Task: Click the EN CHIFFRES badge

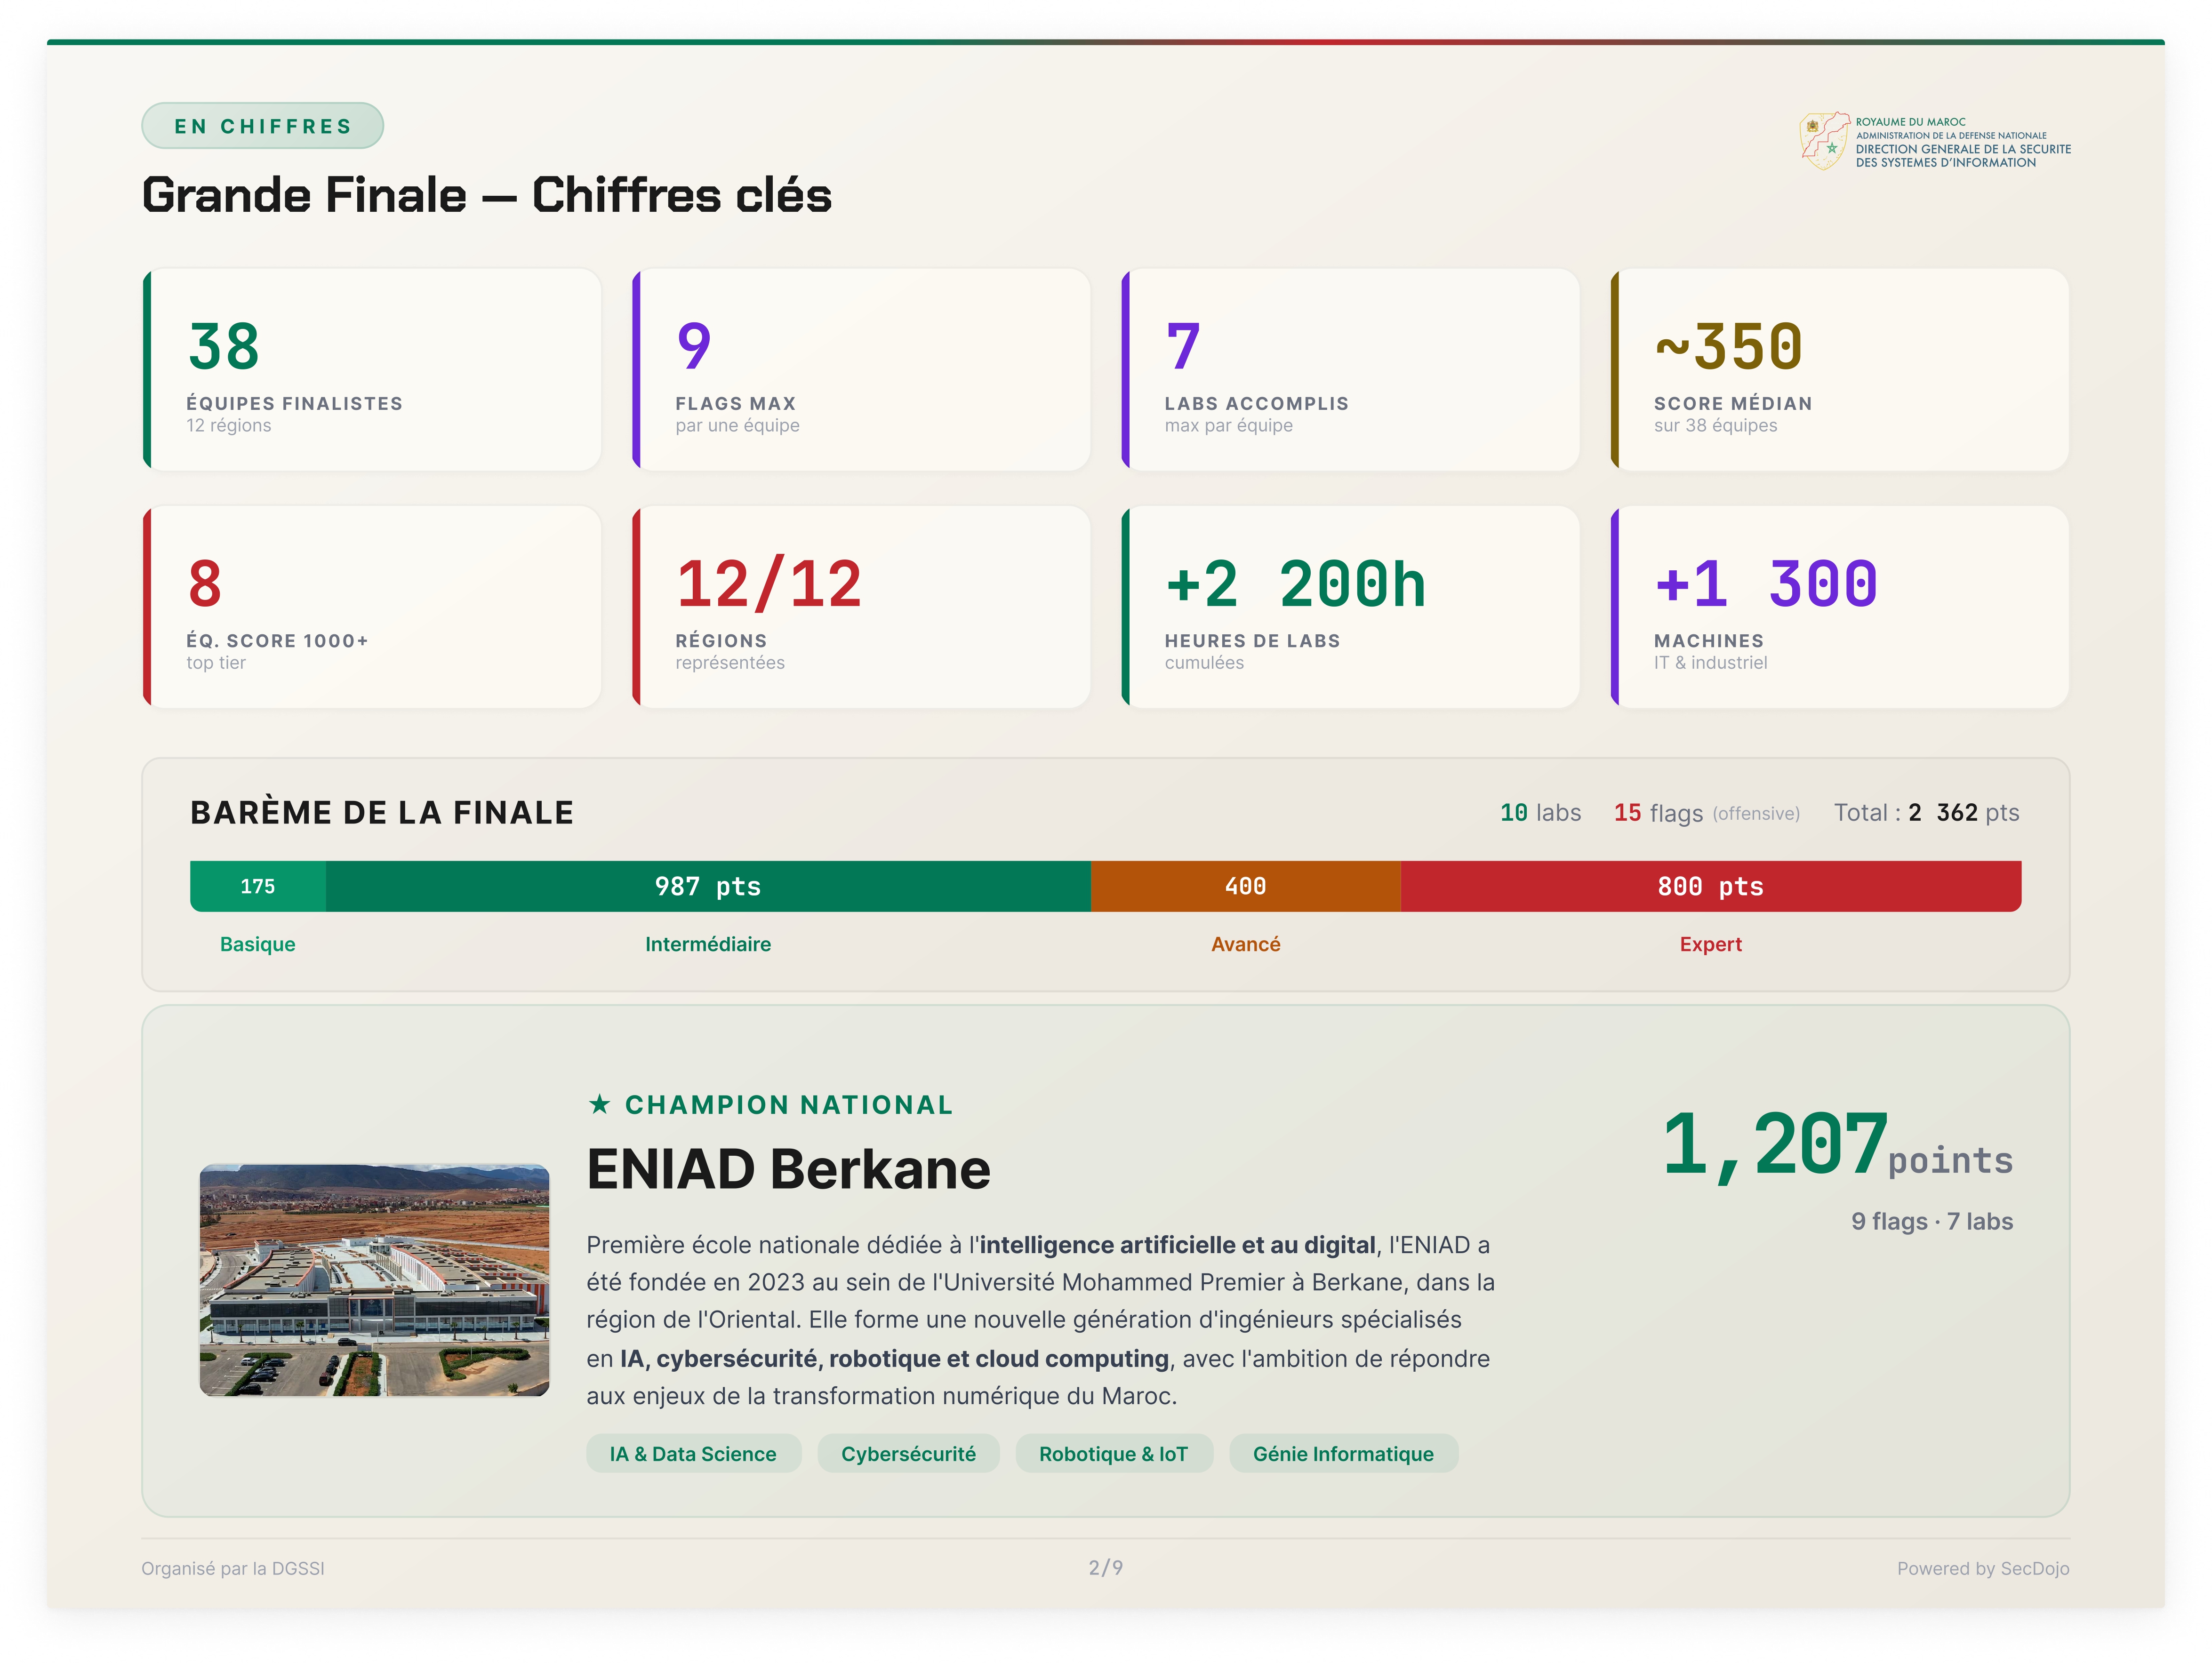Action: (x=263, y=126)
